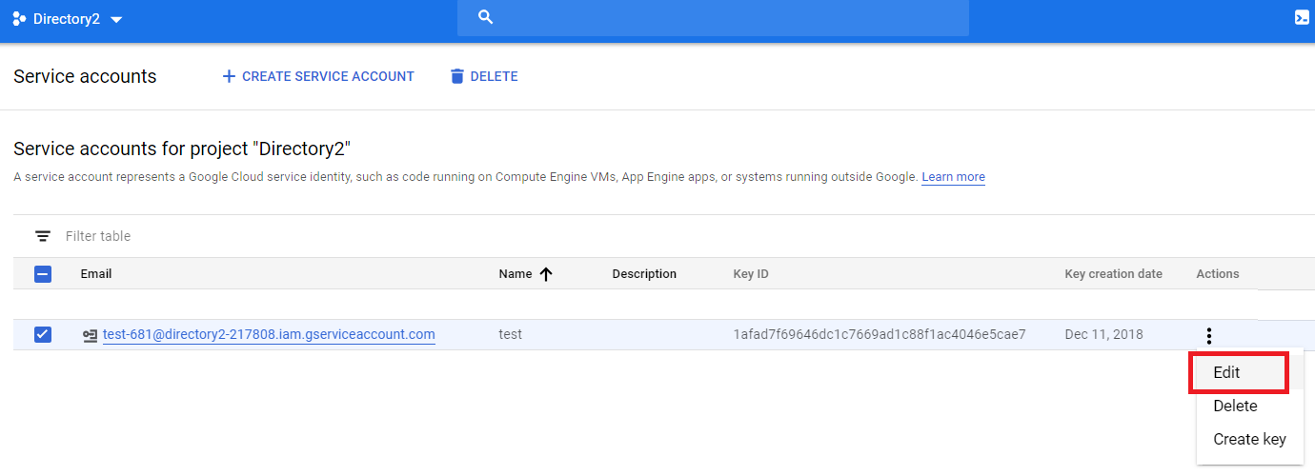Uncheck the test-681 service account checkbox
1315x476 pixels.
[x=43, y=334]
